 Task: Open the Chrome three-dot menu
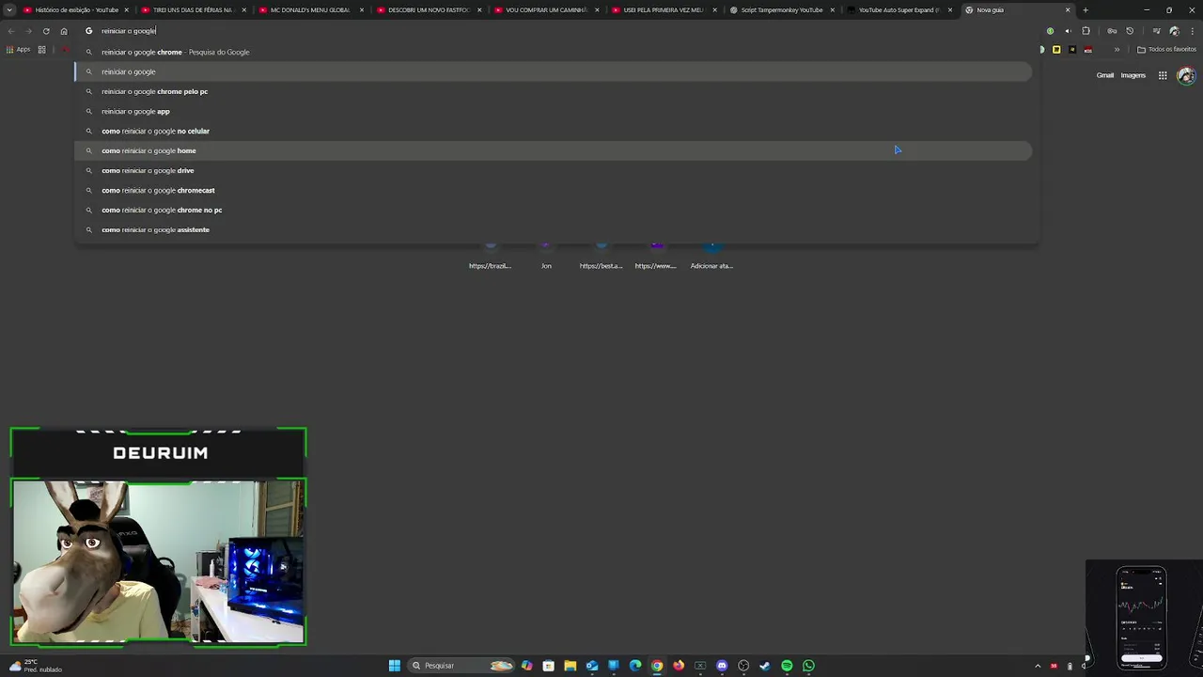click(x=1191, y=31)
